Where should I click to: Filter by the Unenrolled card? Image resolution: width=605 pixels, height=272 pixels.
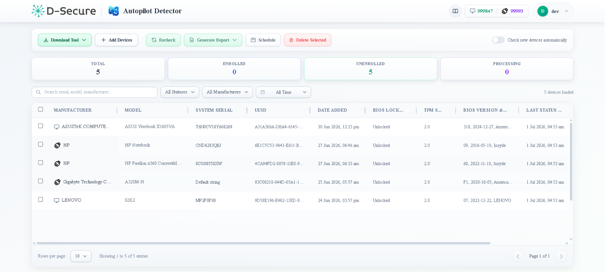[x=371, y=69]
